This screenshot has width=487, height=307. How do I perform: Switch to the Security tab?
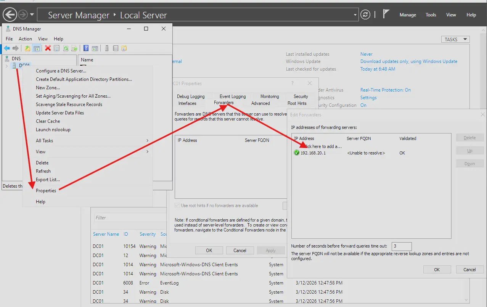pyautogui.click(x=301, y=96)
